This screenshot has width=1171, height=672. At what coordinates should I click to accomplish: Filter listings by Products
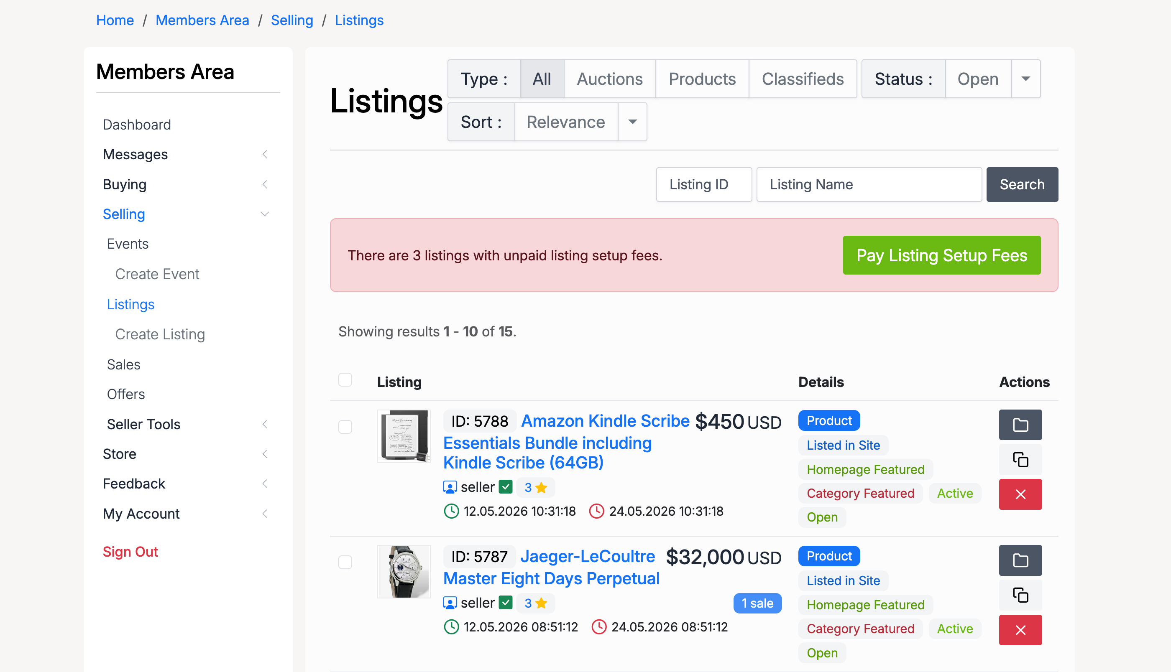(702, 79)
